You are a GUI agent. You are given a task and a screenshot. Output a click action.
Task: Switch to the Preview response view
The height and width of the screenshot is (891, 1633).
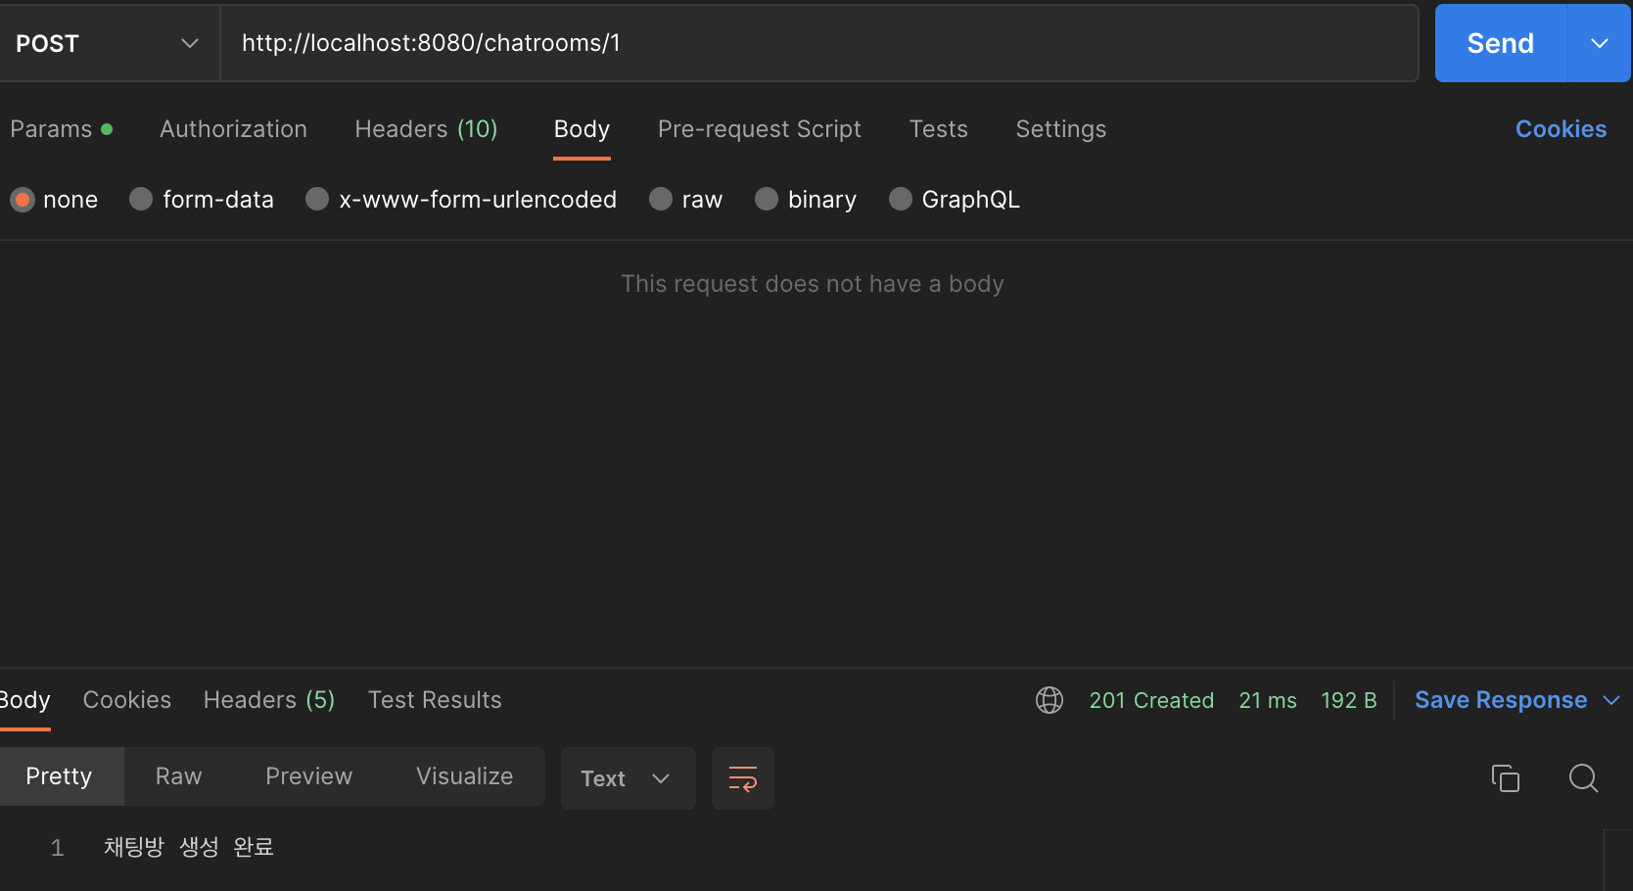[308, 776]
